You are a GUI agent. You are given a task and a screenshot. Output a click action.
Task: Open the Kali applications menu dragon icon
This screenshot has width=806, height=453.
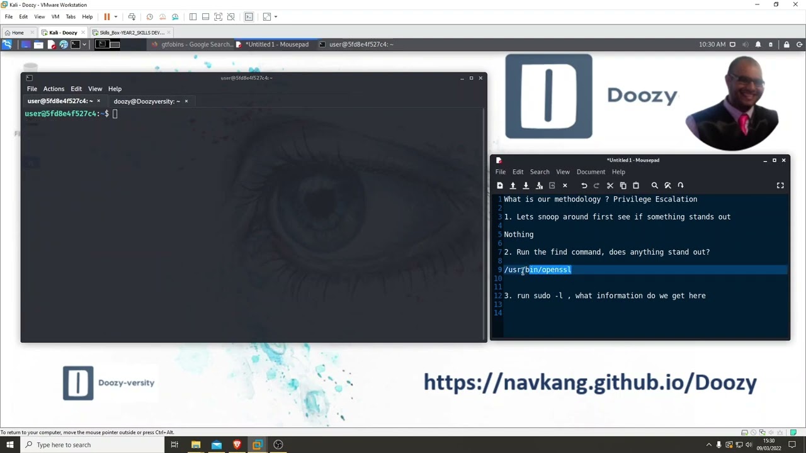point(6,45)
